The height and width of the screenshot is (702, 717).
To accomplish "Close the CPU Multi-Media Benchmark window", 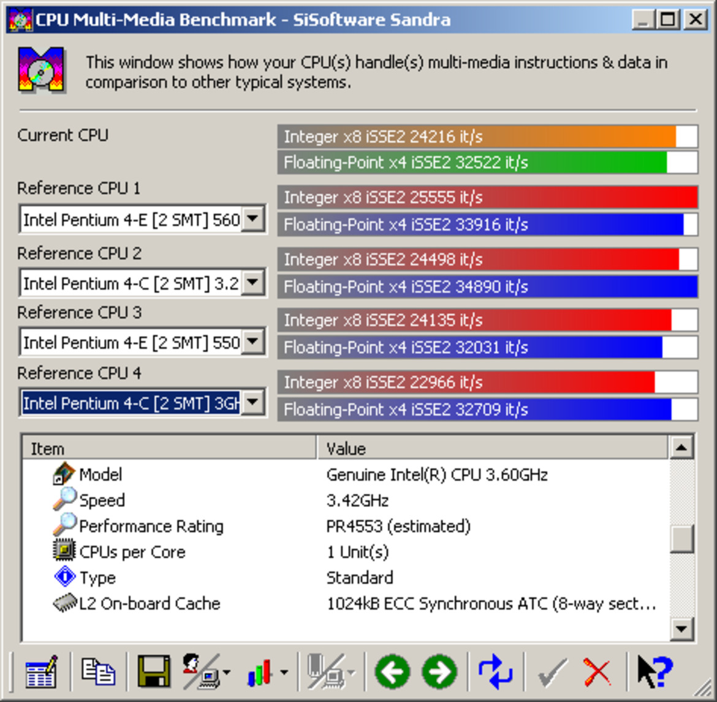I will coord(696,20).
